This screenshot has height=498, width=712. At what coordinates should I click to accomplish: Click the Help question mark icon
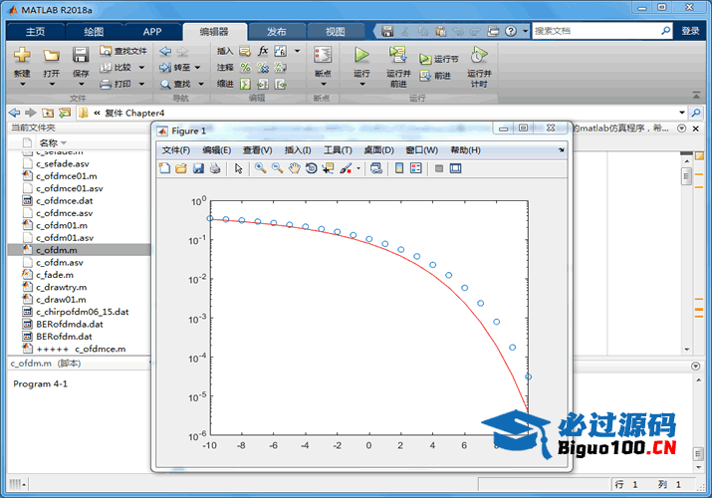click(511, 31)
